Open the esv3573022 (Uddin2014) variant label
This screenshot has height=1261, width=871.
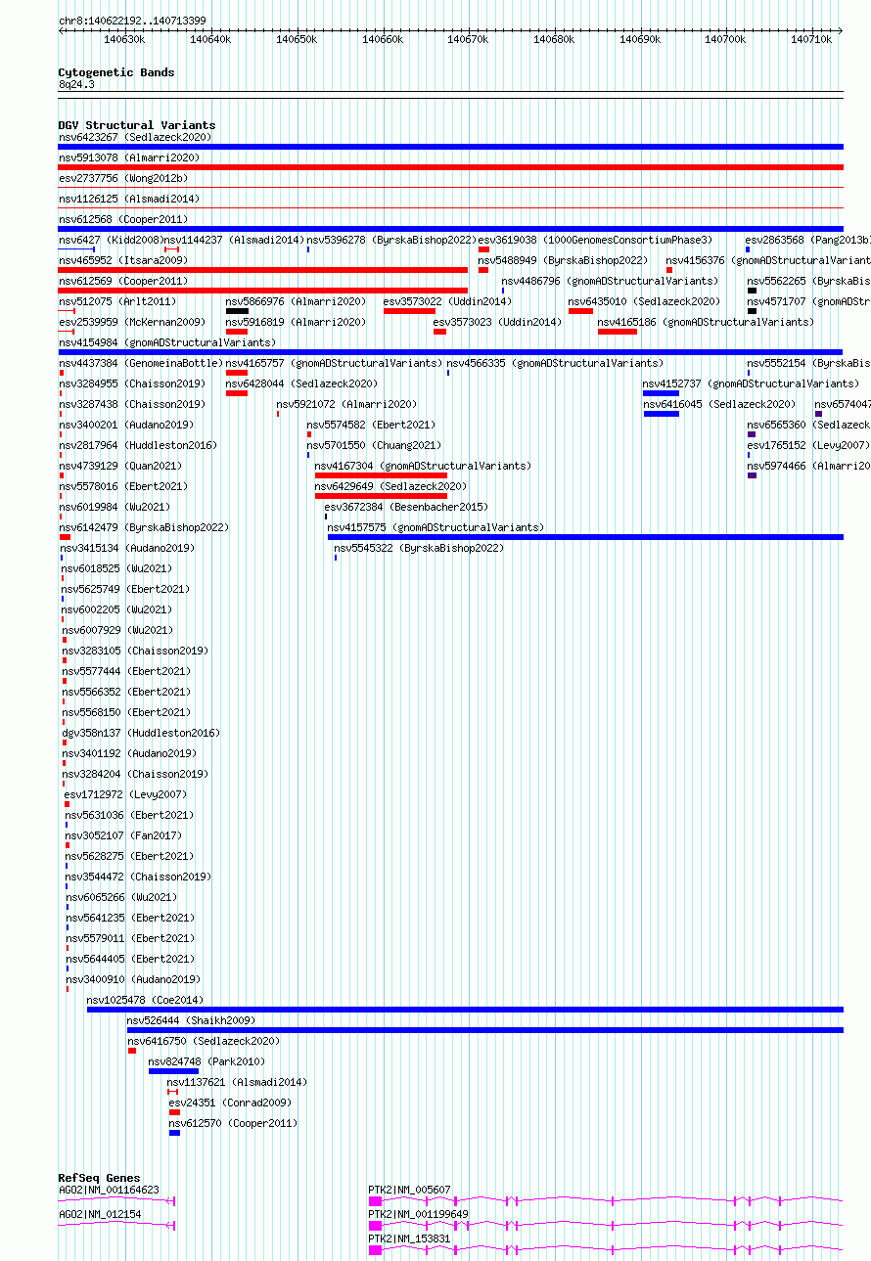coord(447,301)
